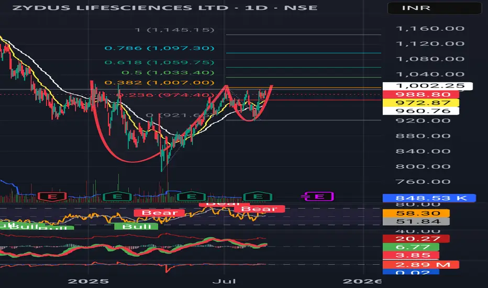Click the green earnings E marker nearest the 2025 gridline
488x288 pixels.
[117, 196]
